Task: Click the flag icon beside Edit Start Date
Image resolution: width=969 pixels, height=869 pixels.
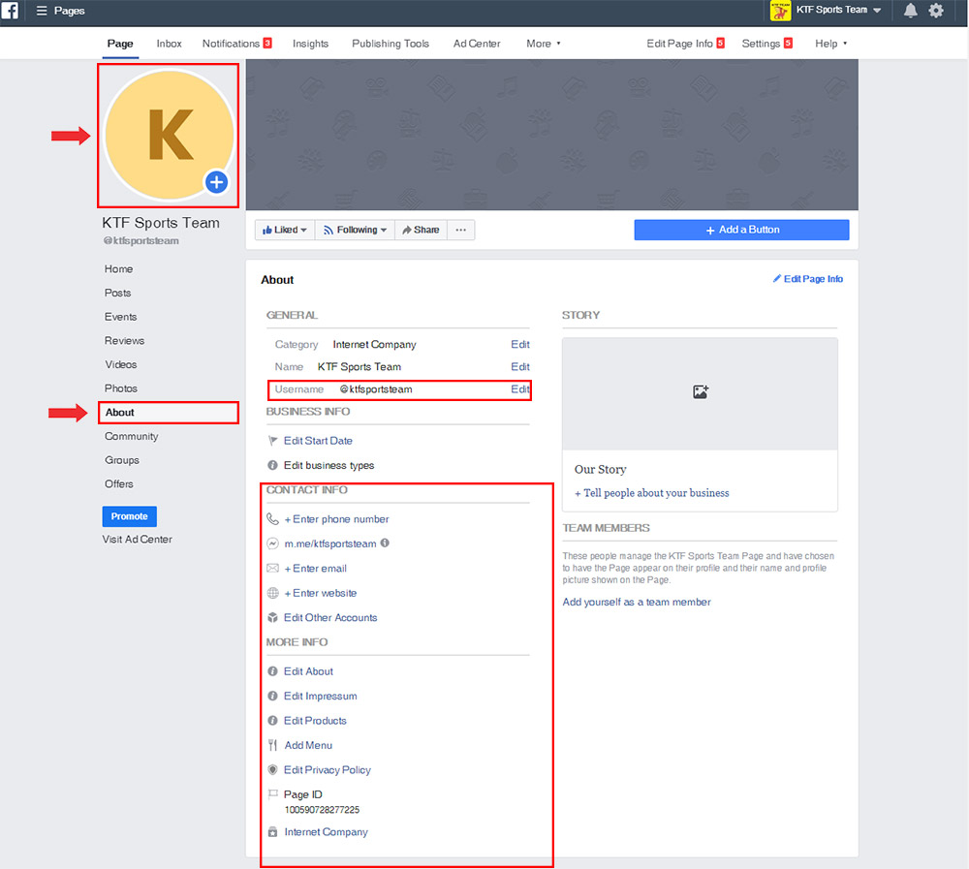Action: [272, 441]
